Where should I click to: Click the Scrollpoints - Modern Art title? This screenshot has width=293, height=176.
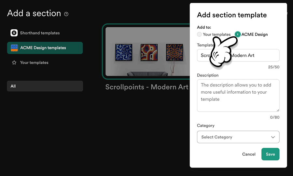coord(147,87)
